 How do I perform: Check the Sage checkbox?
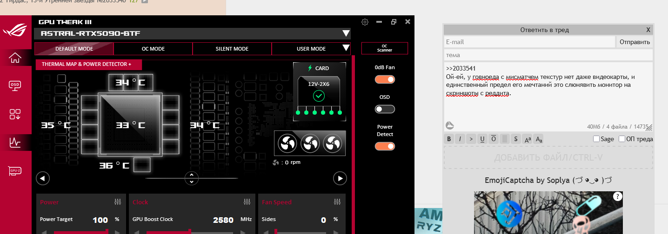(596, 139)
